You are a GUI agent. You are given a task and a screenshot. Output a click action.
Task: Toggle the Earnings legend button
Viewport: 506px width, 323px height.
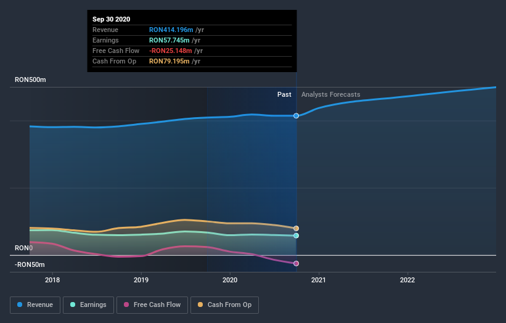(88, 305)
